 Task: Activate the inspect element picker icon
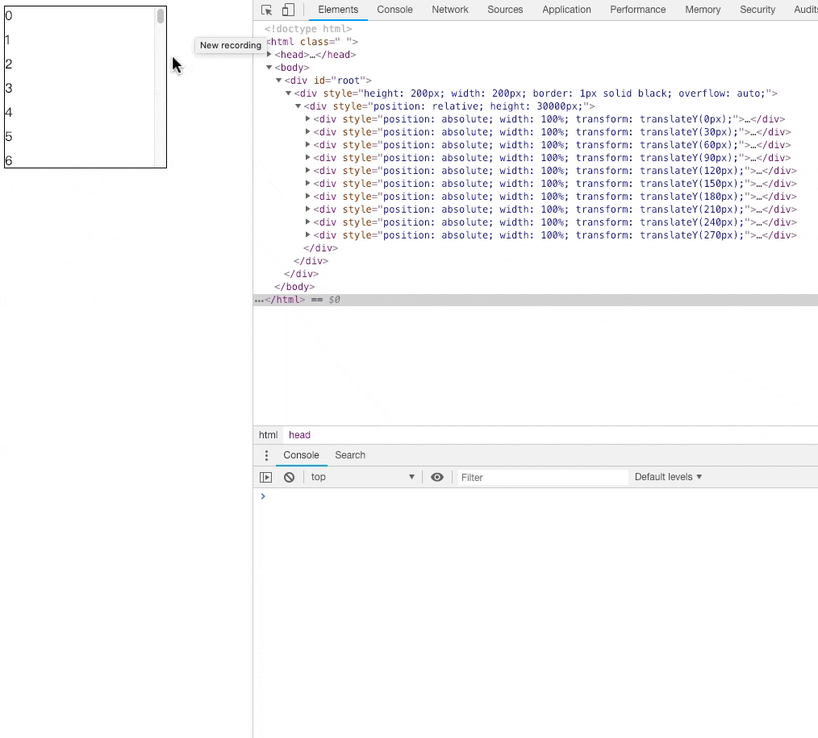point(266,10)
